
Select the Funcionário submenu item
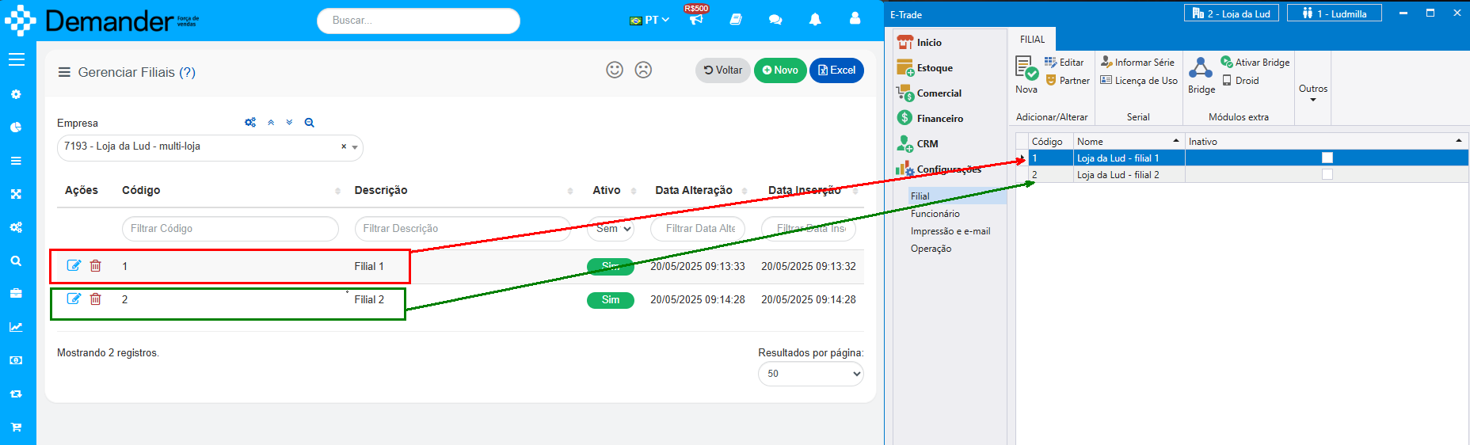click(935, 213)
